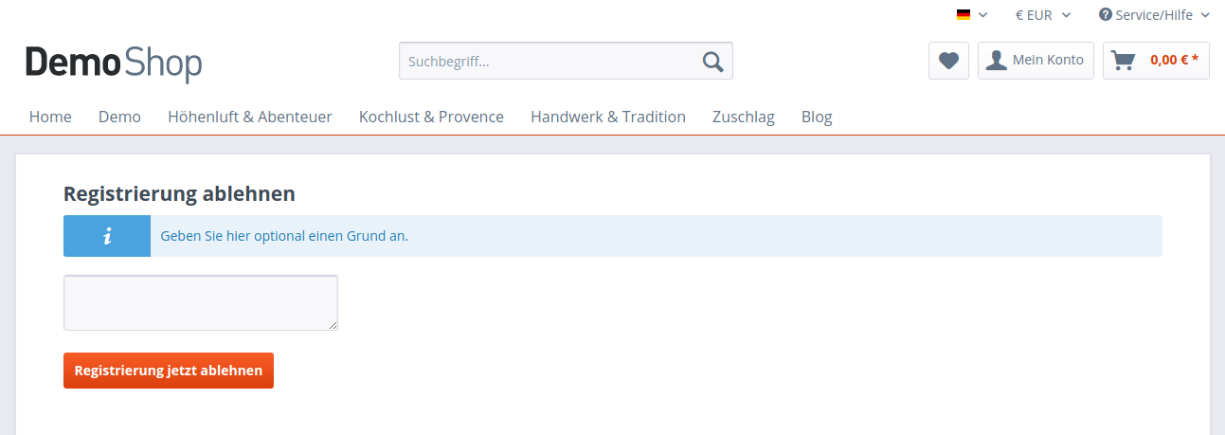Click the shopping cart icon
The height and width of the screenshot is (435, 1225).
point(1124,61)
